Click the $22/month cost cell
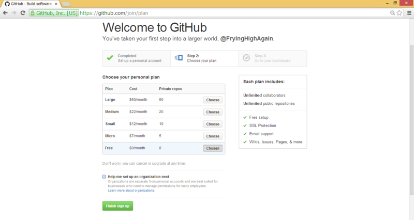The width and height of the screenshot is (414, 220). coord(138,112)
